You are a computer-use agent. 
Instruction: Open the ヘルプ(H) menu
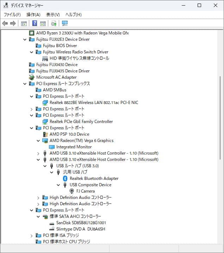pos(73,15)
